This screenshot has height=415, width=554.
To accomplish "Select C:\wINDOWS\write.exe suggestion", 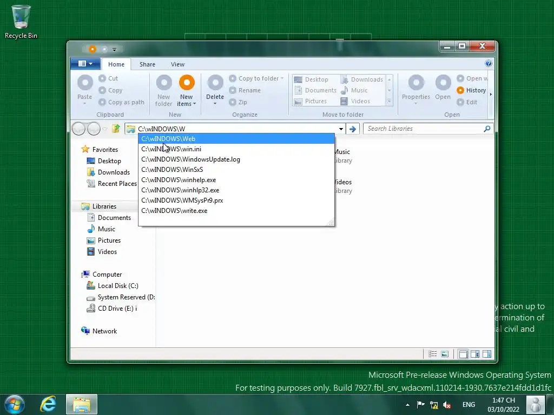I will [236, 210].
